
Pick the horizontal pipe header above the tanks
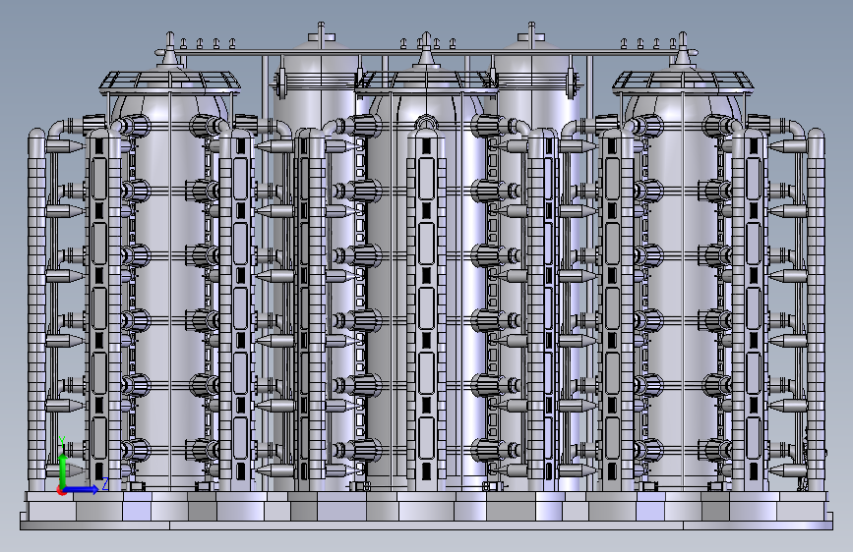point(427,52)
